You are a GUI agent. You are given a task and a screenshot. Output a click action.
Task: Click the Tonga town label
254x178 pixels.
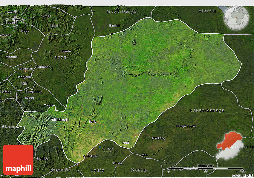point(49,106)
